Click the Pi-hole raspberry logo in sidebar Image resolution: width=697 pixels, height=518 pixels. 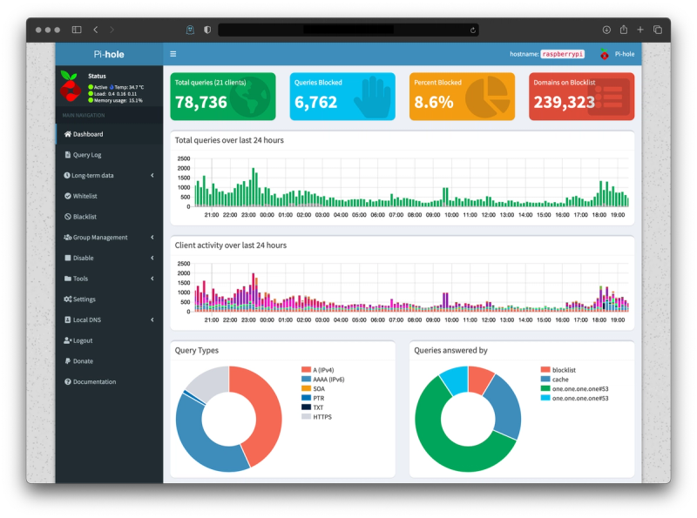pos(71,86)
